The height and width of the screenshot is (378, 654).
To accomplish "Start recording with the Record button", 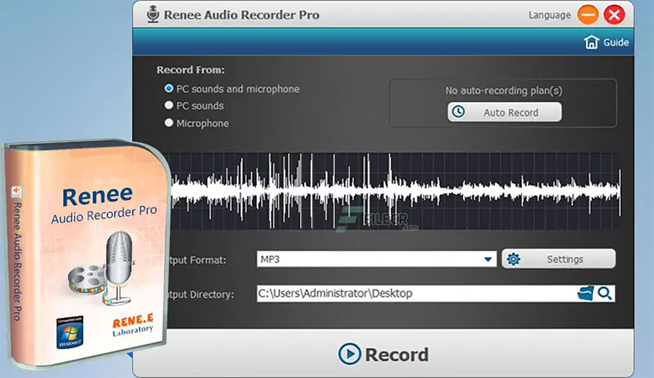I will point(384,354).
